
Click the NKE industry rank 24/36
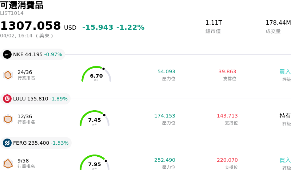25,72
